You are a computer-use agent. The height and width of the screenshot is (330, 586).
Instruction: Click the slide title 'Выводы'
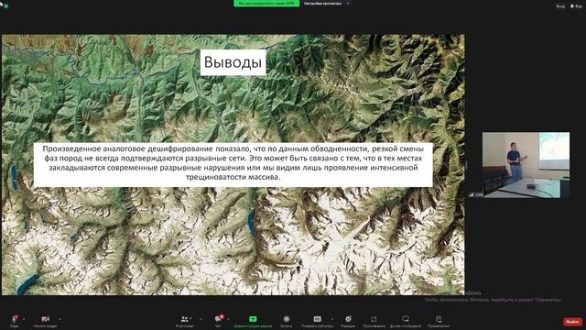click(233, 62)
